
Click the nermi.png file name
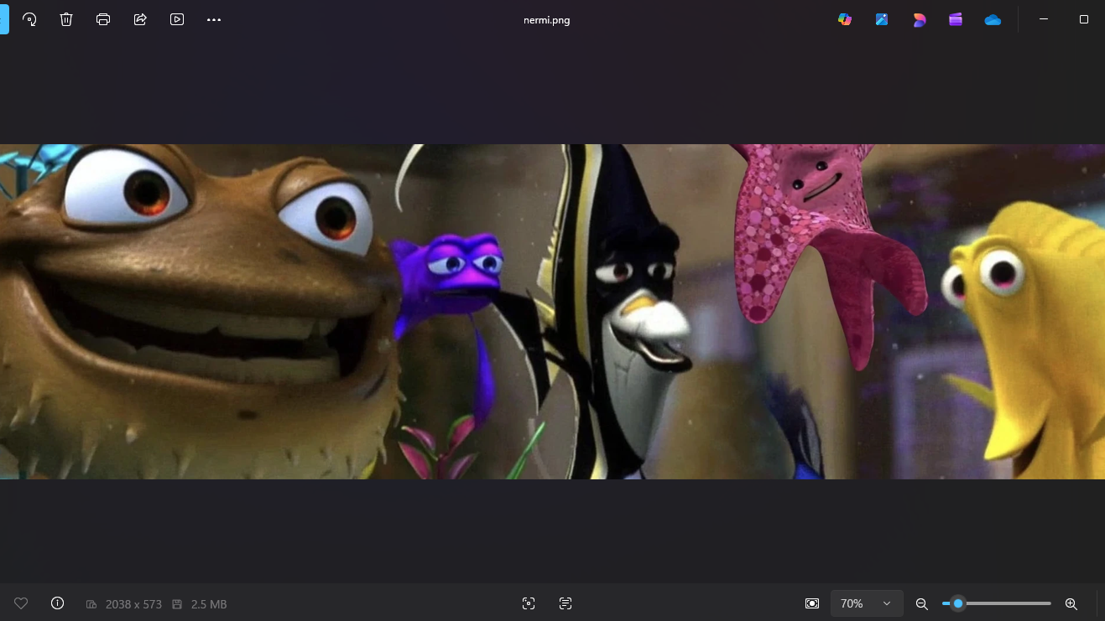[546, 20]
